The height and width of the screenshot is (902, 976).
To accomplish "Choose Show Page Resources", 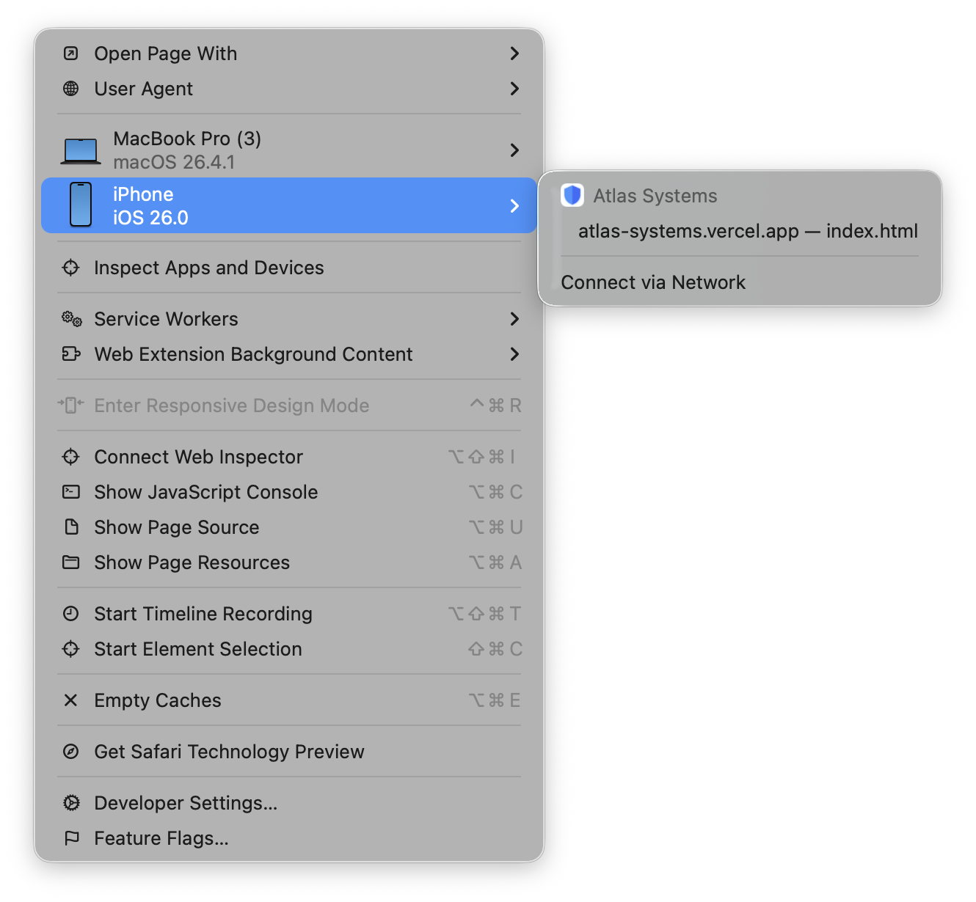I will pos(289,562).
